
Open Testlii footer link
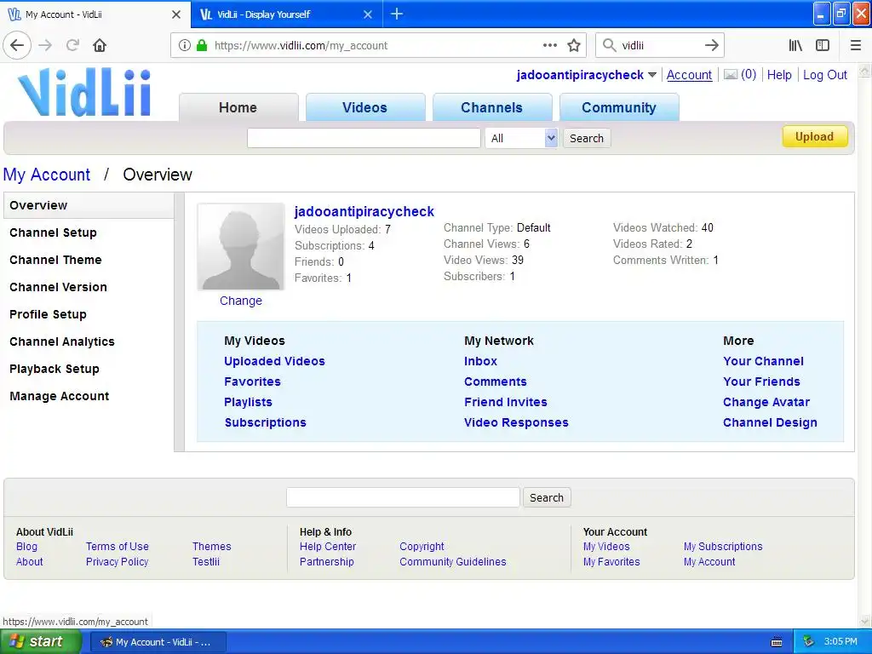tap(206, 562)
